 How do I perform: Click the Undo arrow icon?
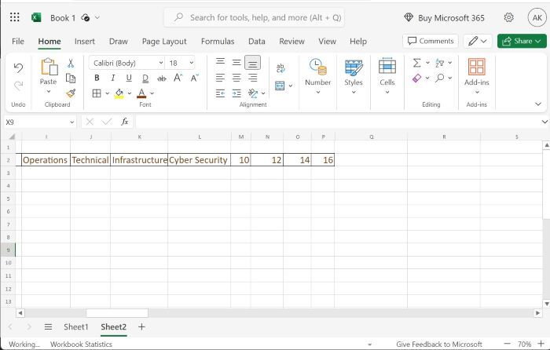(18, 68)
